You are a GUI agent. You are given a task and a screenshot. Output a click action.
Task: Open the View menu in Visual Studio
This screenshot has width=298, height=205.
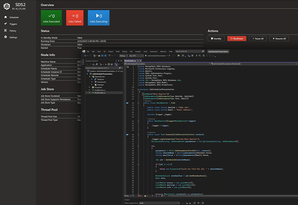pos(99,51)
